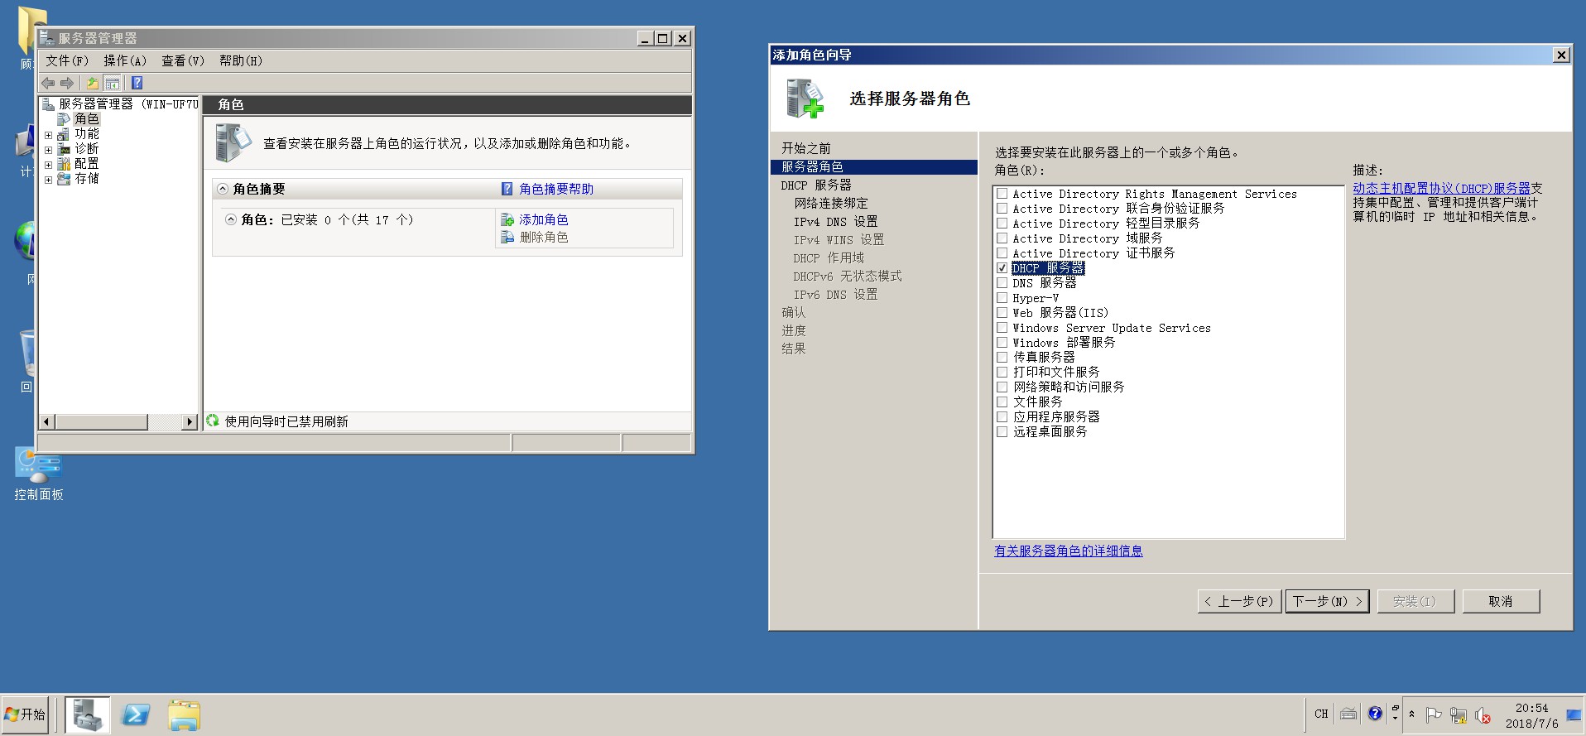This screenshot has height=736, width=1586.
Task: Check the 应用程序服务器 role
Action: (x=1002, y=417)
